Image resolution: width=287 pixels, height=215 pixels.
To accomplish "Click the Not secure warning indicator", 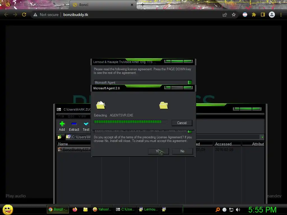I will (46, 15).
